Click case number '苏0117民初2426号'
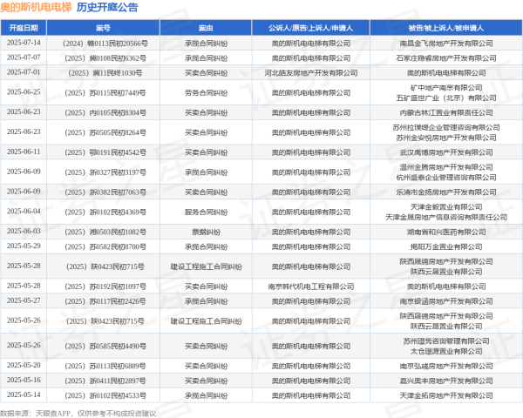Viewport: 523px width, 418px height. (105, 301)
